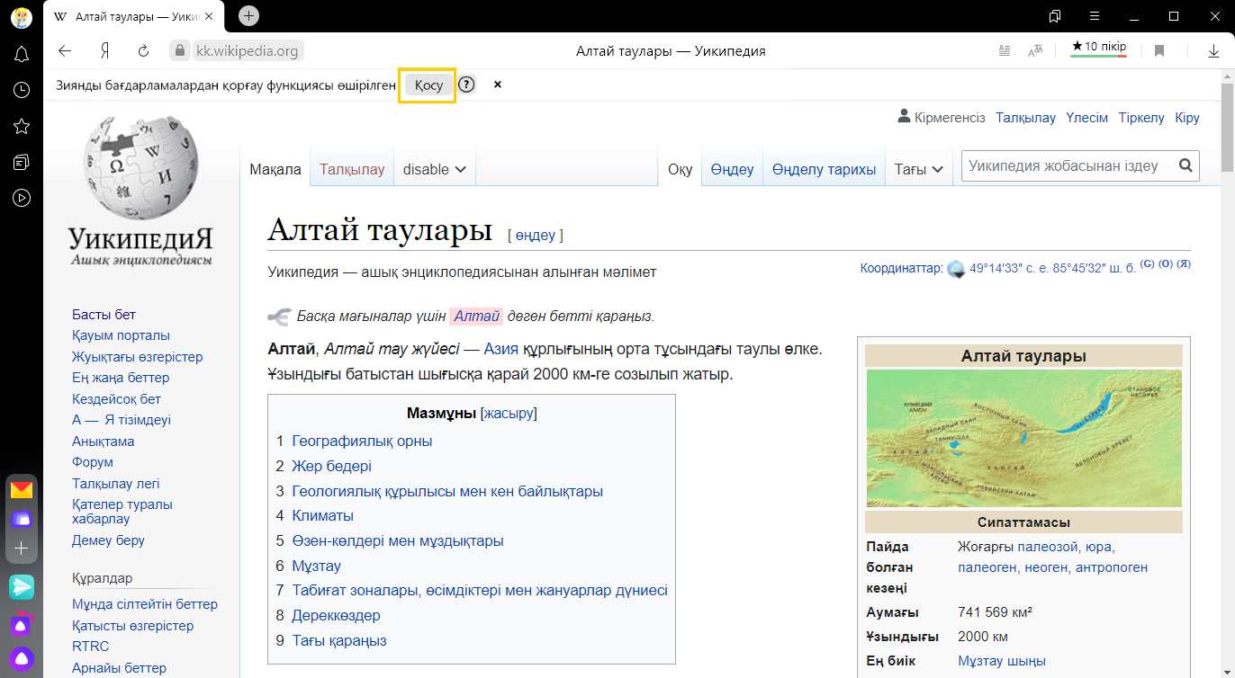Open the browser hamburger menu
1235x678 pixels.
click(x=1095, y=16)
